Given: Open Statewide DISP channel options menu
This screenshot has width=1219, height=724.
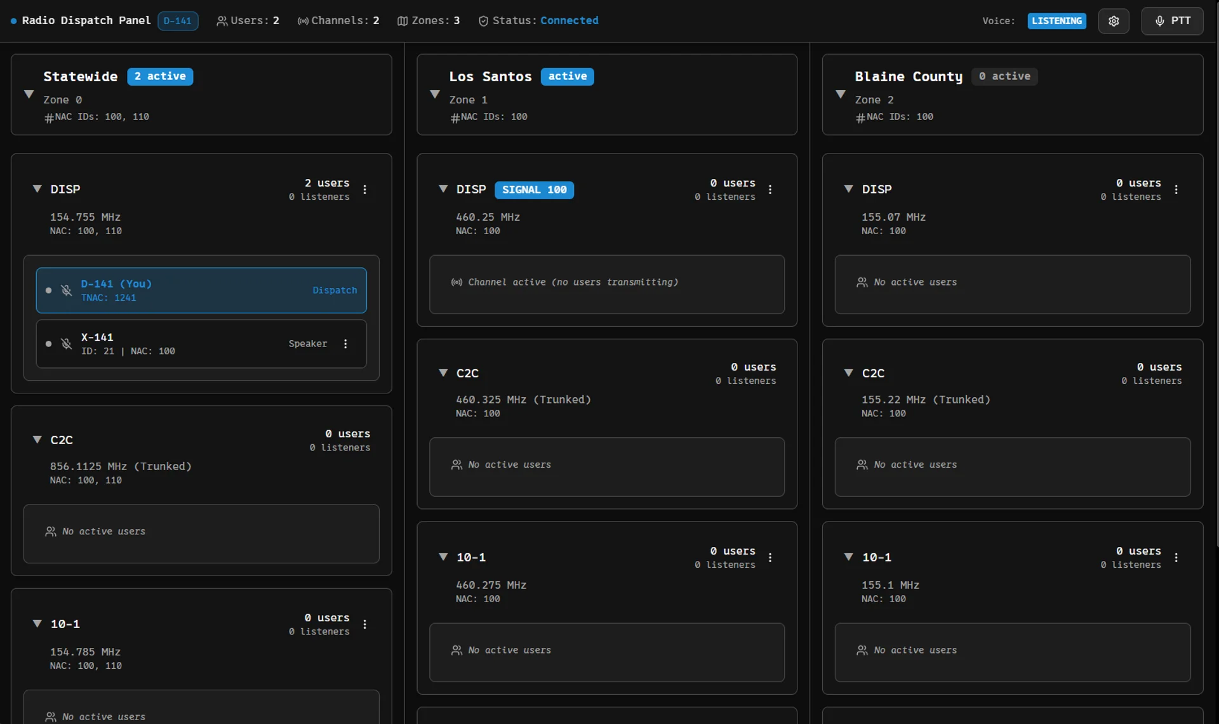Looking at the screenshot, I should 364,190.
